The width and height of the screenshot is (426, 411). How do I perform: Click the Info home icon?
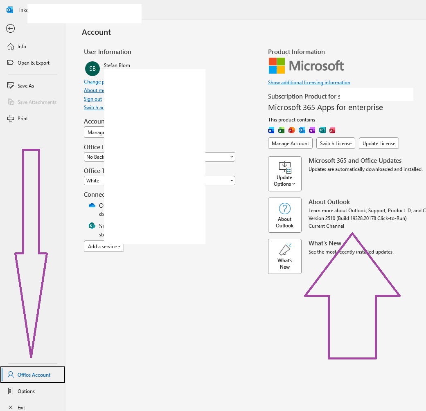click(11, 47)
